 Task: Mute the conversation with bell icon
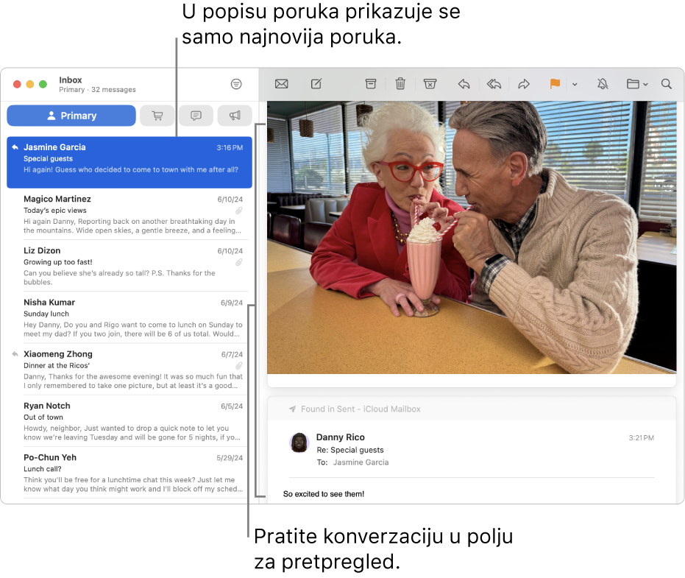point(603,83)
